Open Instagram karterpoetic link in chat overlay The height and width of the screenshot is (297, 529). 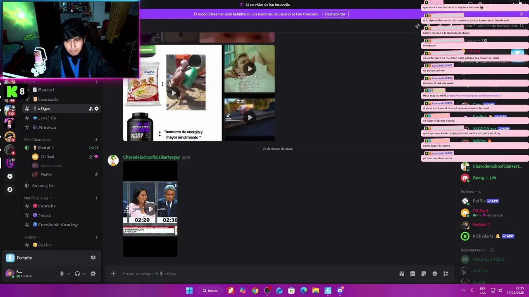(x=475, y=96)
